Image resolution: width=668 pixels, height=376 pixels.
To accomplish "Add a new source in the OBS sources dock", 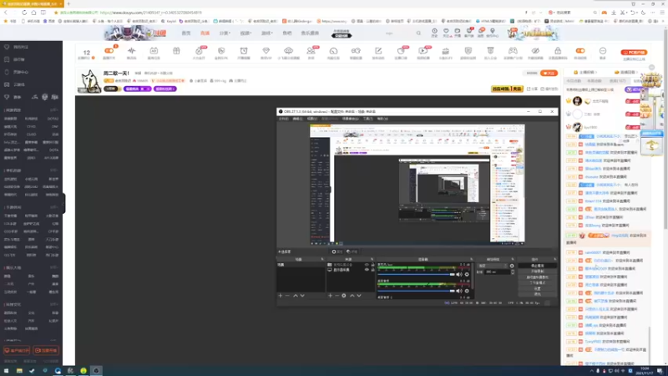I will (330, 296).
